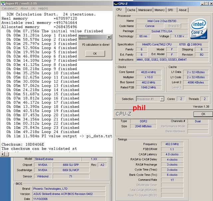Click the CAS# Latency value 4.0 clocks
The height and width of the screenshot is (201, 213).
point(172,154)
